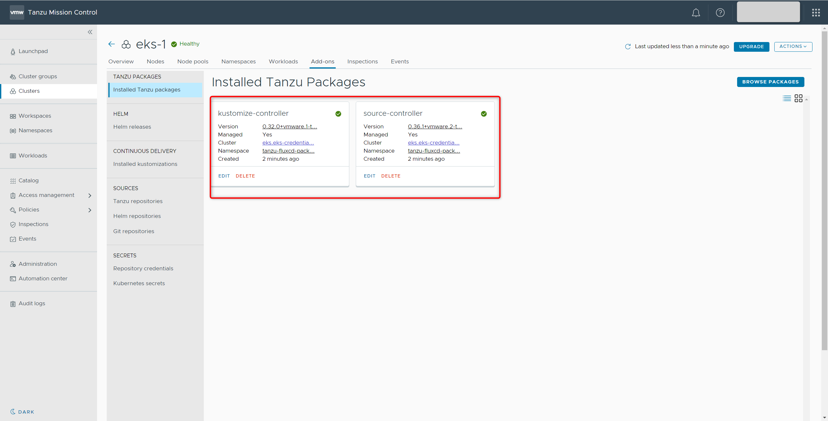828x421 pixels.
Task: Switch to the Node pools tab
Action: pos(192,61)
